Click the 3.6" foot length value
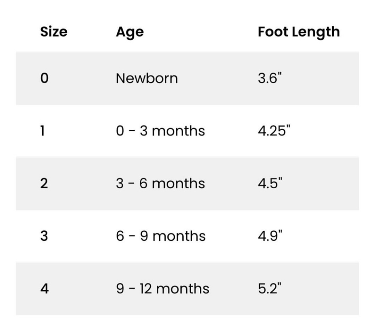The height and width of the screenshot is (325, 375). click(270, 78)
